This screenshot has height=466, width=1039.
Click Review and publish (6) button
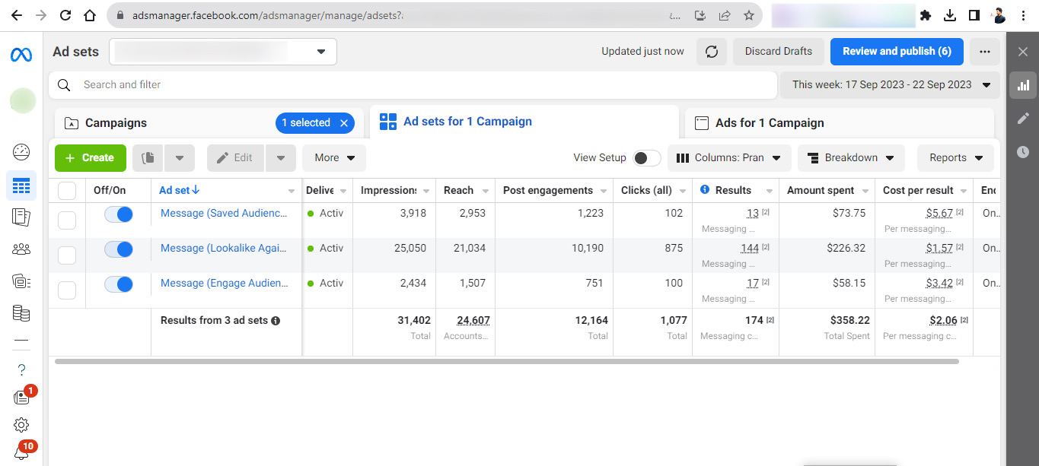[x=897, y=52]
